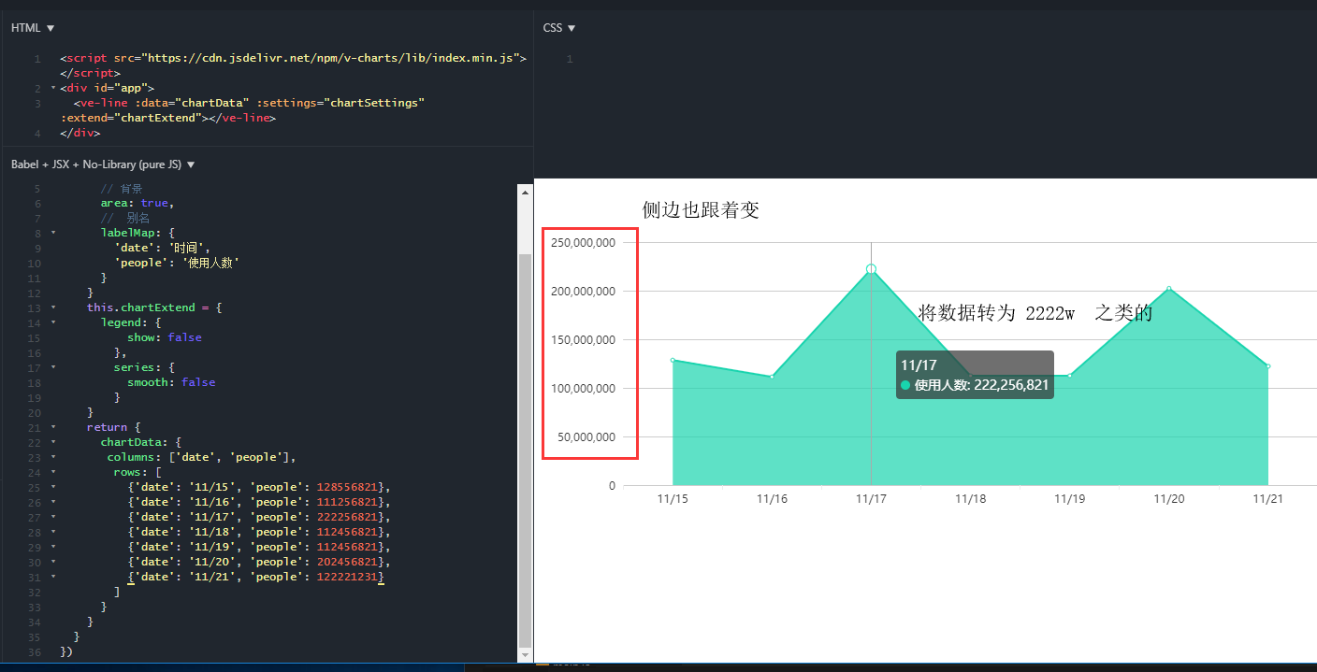Click the 11/17 tooltip showing 222,256,821
Screen dimensions: 1317x672
975,374
